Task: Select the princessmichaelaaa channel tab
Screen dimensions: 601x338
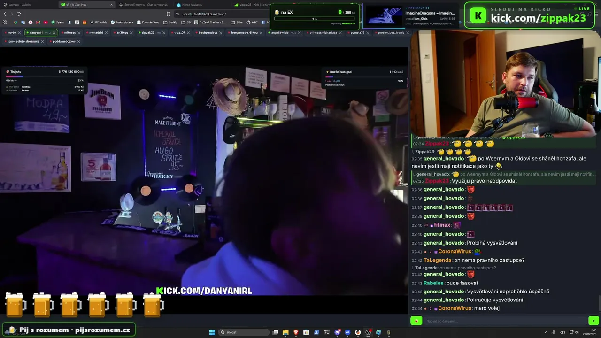Action: 324,33
